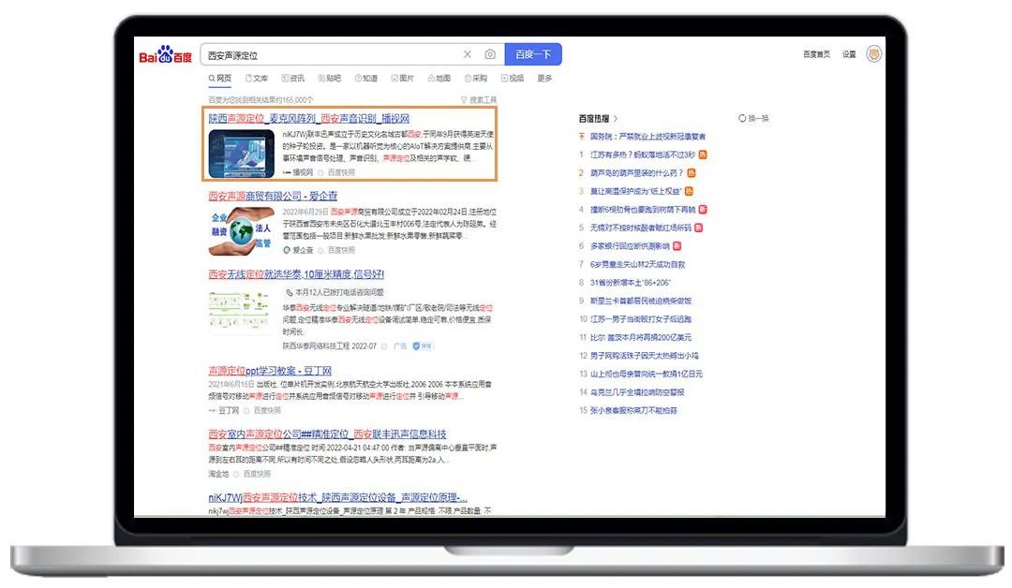This screenshot has height=588, width=1012.
Task: Click the Baidu paw logo
Action: coord(166,54)
